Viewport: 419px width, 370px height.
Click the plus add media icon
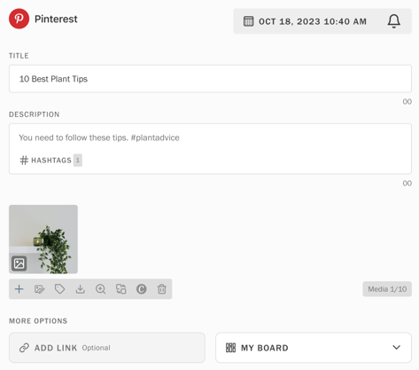click(19, 289)
